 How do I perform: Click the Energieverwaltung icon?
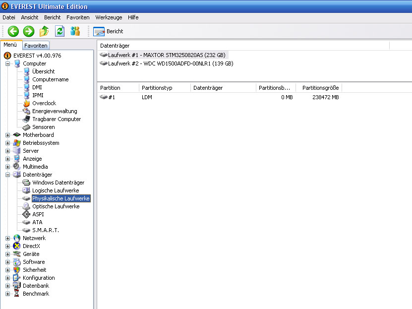point(27,111)
